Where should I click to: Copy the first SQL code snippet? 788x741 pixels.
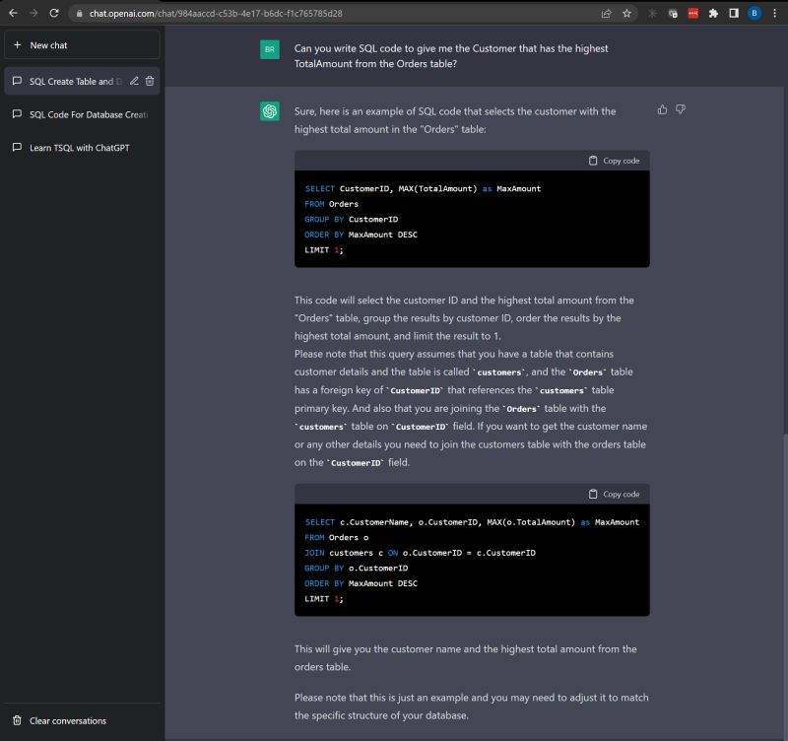tap(616, 160)
